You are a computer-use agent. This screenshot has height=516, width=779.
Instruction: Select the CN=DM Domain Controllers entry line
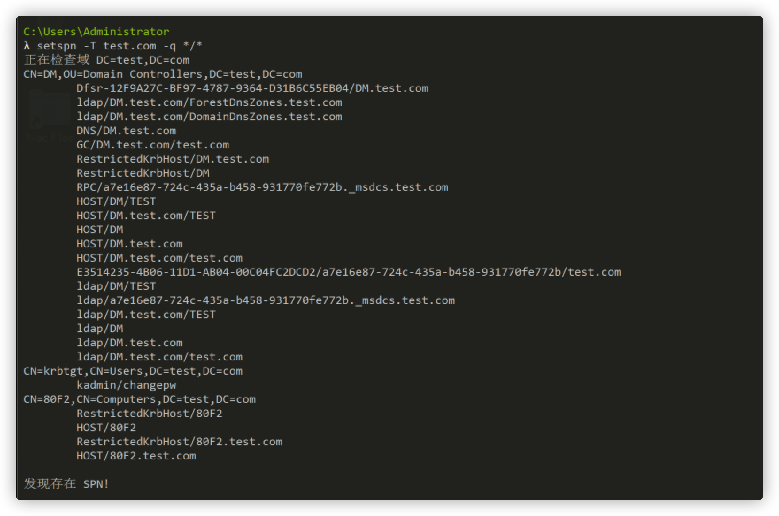tap(163, 74)
